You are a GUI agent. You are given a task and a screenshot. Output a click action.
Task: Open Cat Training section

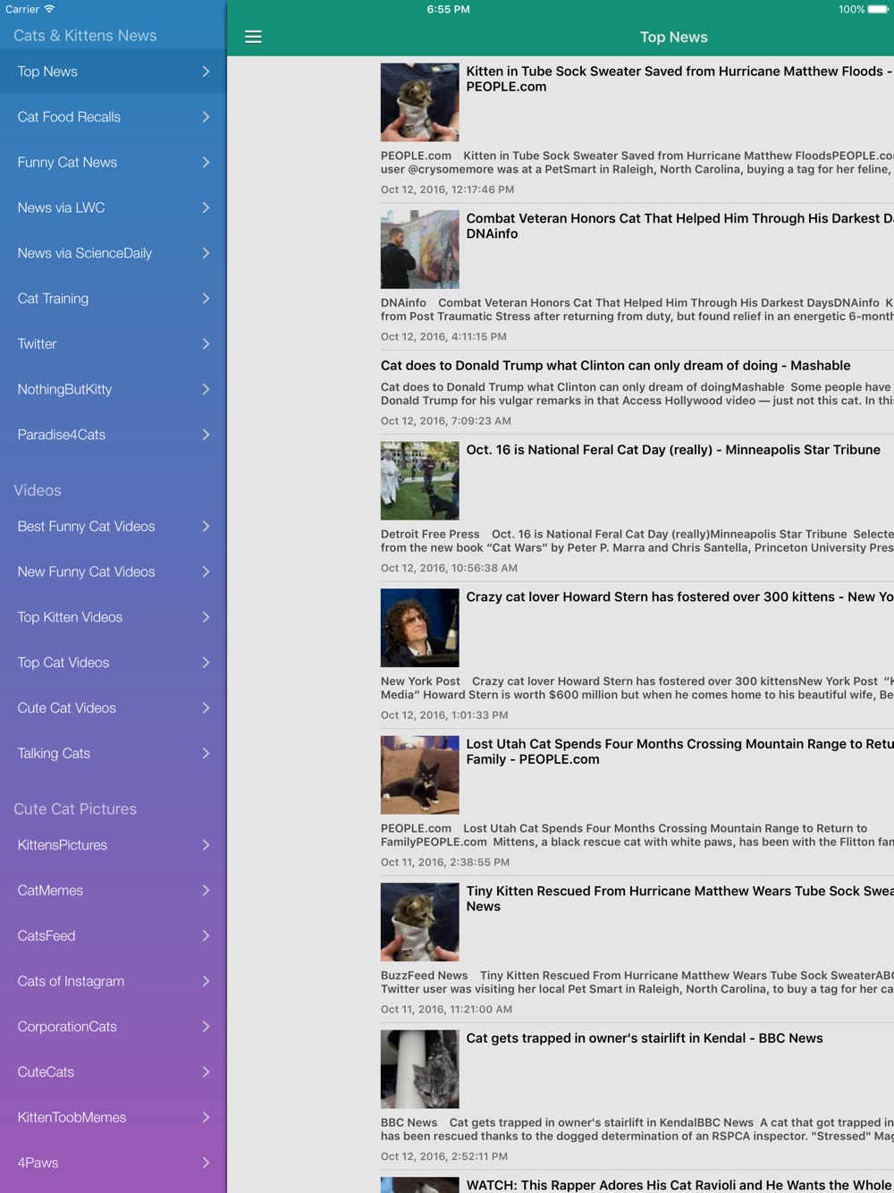tap(114, 299)
